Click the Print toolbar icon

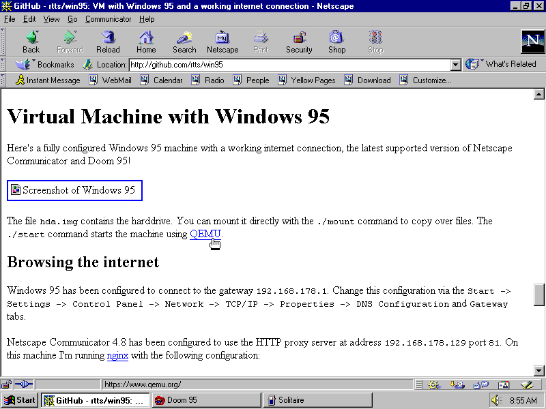pyautogui.click(x=261, y=42)
